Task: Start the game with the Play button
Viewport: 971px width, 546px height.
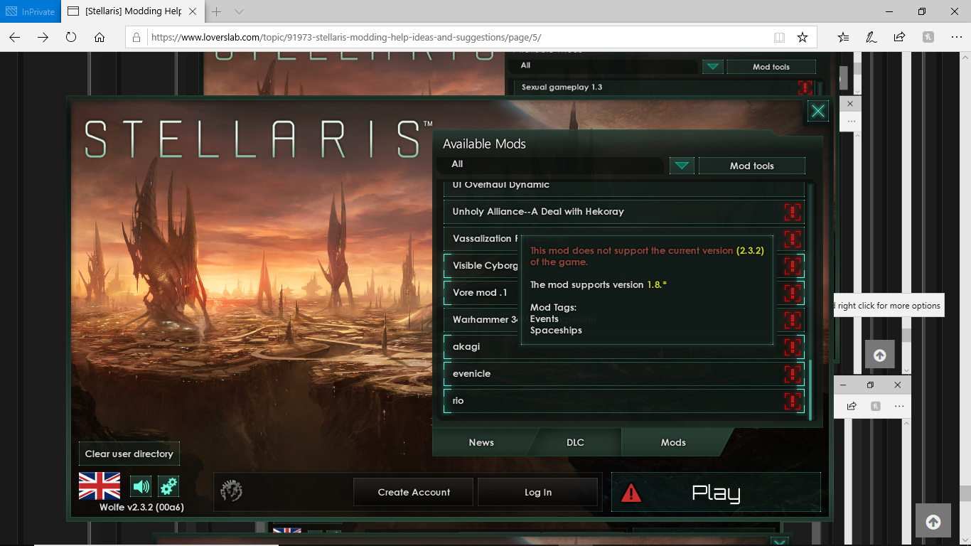Action: (x=716, y=493)
